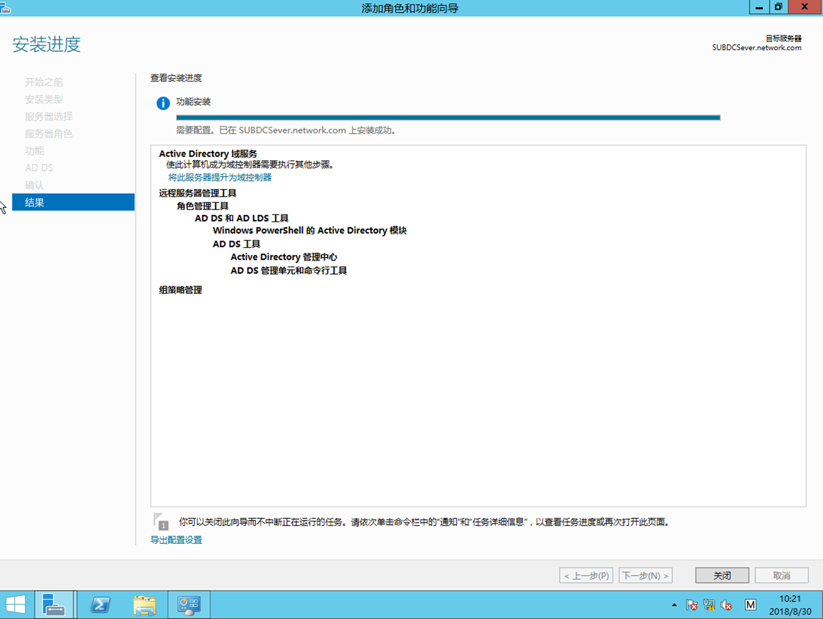Image resolution: width=823 pixels, height=619 pixels.
Task: Select the 服务器选择 step
Action: tap(49, 116)
